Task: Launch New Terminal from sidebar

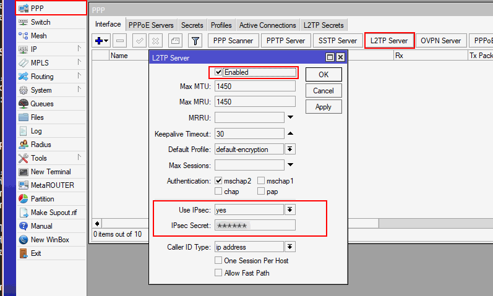Action: tap(51, 172)
